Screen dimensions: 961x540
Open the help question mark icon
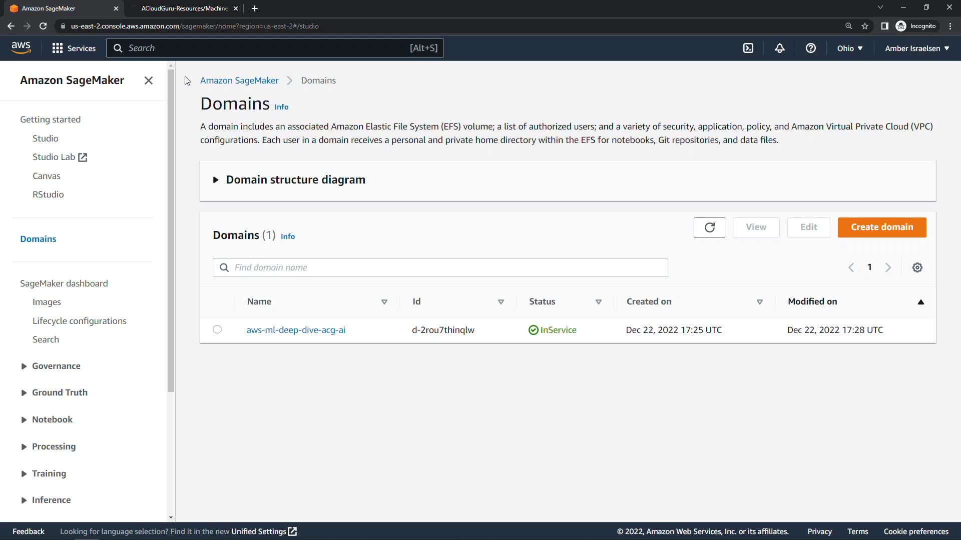pyautogui.click(x=811, y=48)
